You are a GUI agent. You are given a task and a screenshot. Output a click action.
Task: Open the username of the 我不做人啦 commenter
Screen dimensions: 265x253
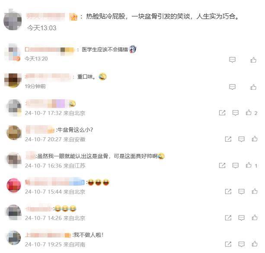click(48, 235)
